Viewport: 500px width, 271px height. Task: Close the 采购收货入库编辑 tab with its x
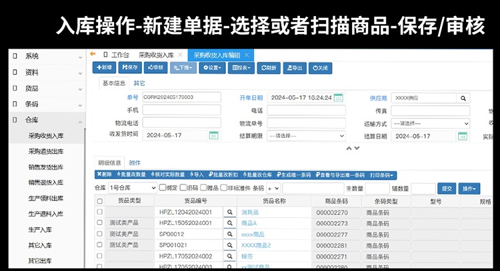[247, 55]
